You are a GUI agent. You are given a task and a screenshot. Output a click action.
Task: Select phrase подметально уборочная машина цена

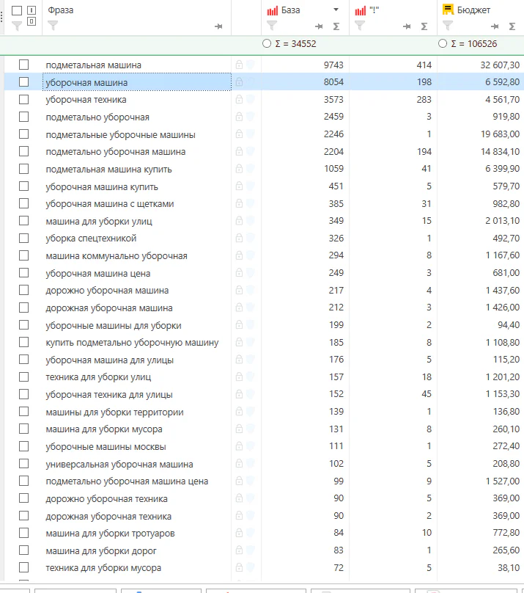(x=127, y=481)
